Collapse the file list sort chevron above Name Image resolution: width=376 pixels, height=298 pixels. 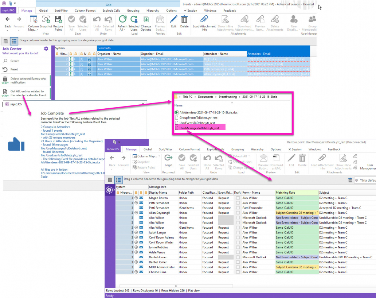232,103
